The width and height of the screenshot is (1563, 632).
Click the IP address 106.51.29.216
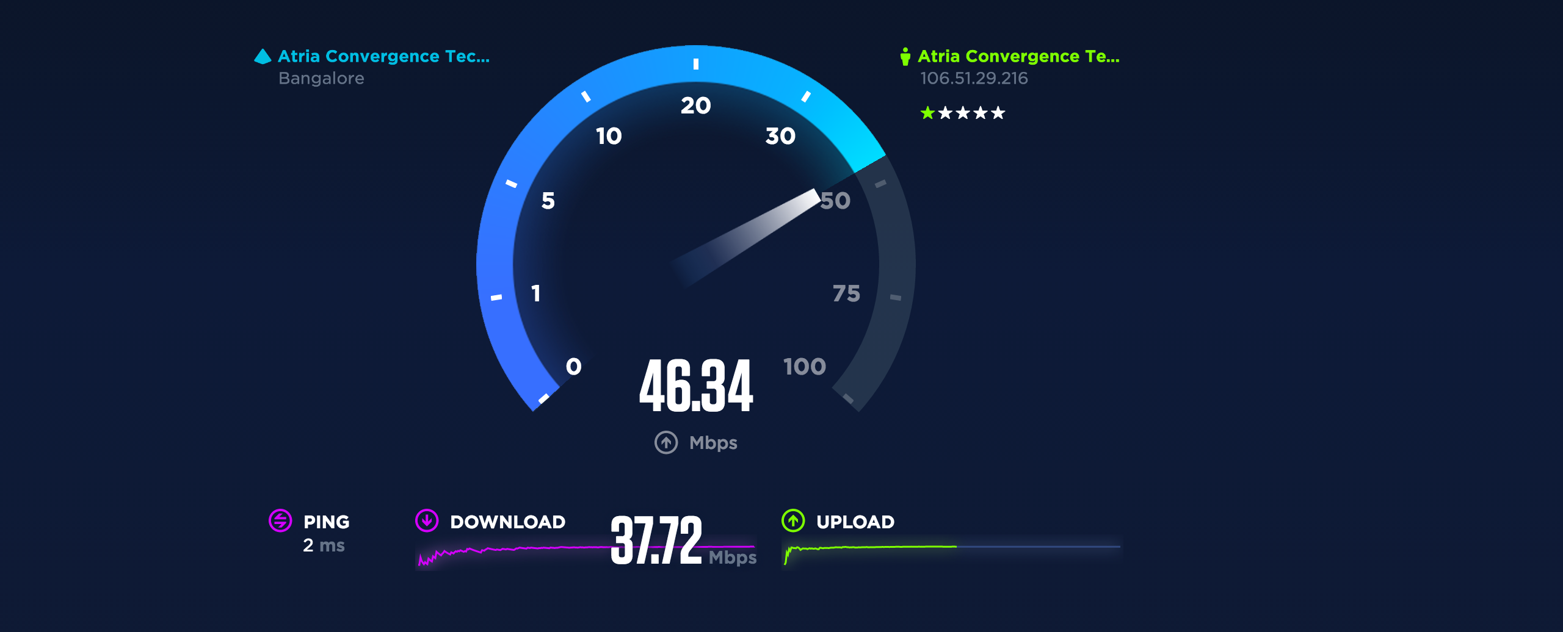click(974, 79)
